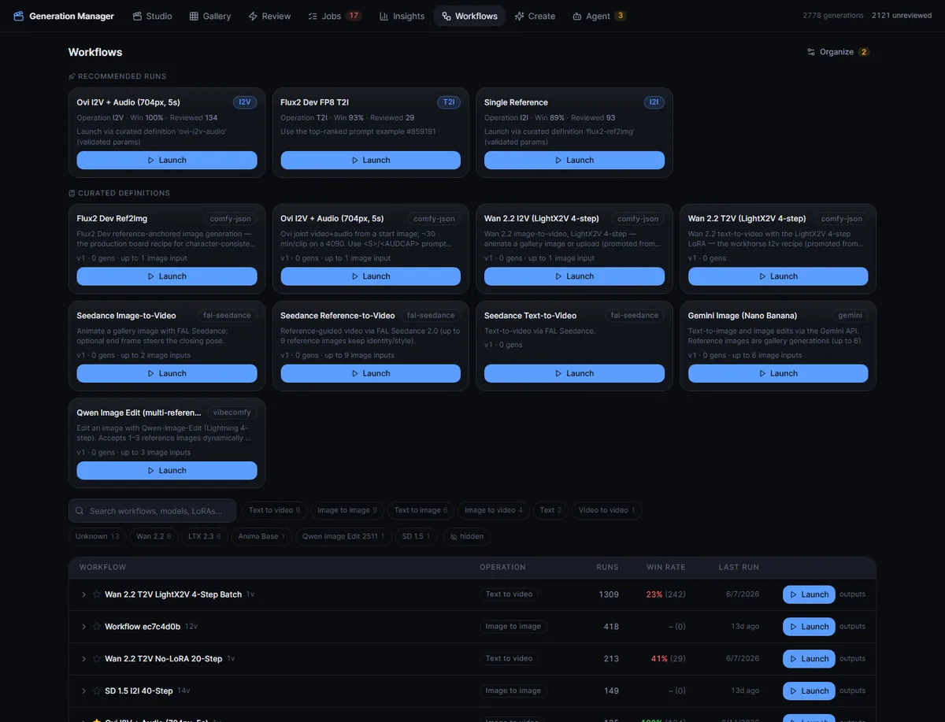Expand the SD 1.5 I2I 40-Step row

click(x=83, y=691)
